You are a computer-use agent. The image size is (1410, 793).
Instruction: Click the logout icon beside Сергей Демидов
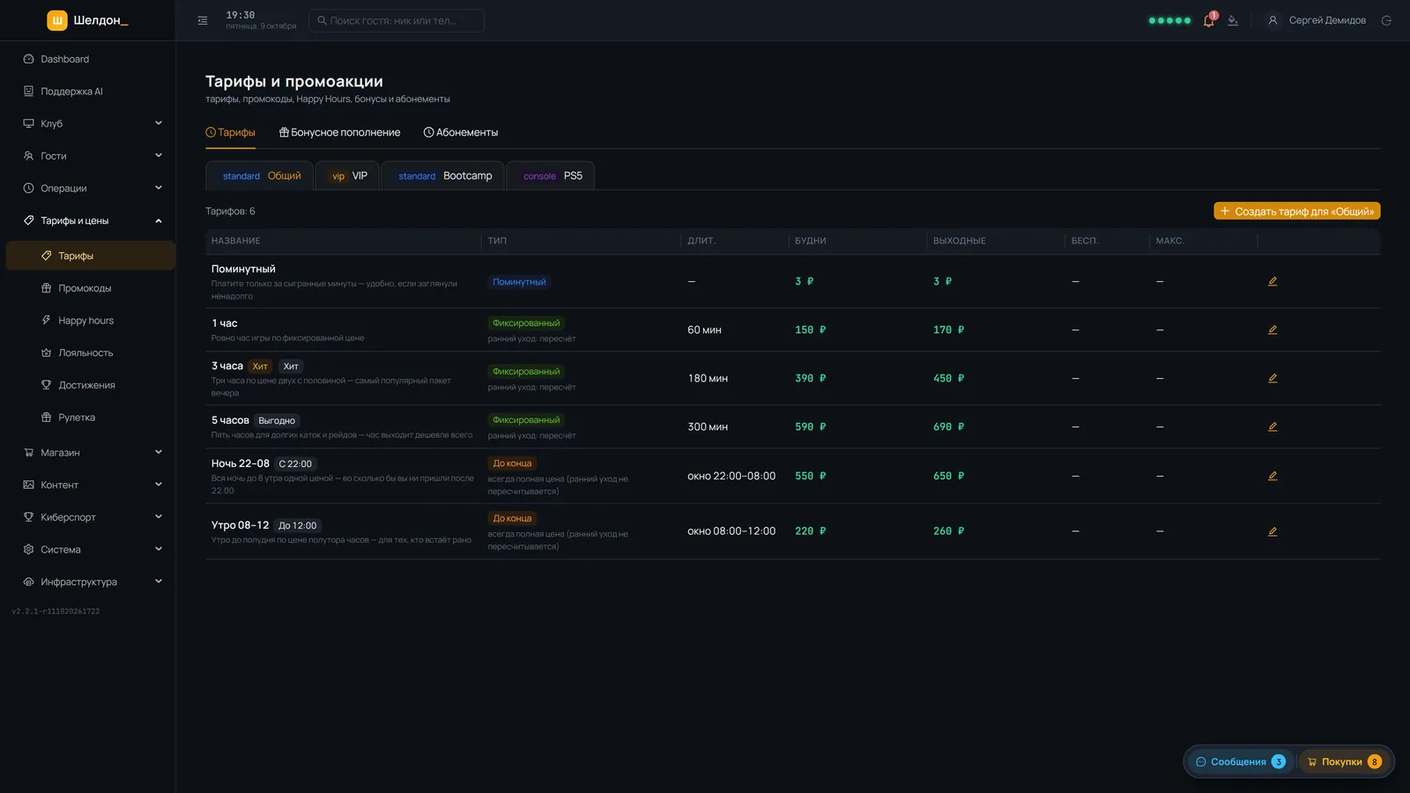pyautogui.click(x=1386, y=20)
